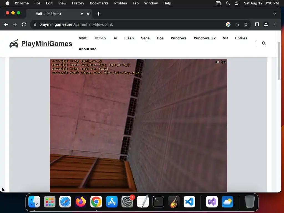Viewport: 284px width, 213px height.
Task: Open the Window menu
Action: click(151, 3)
